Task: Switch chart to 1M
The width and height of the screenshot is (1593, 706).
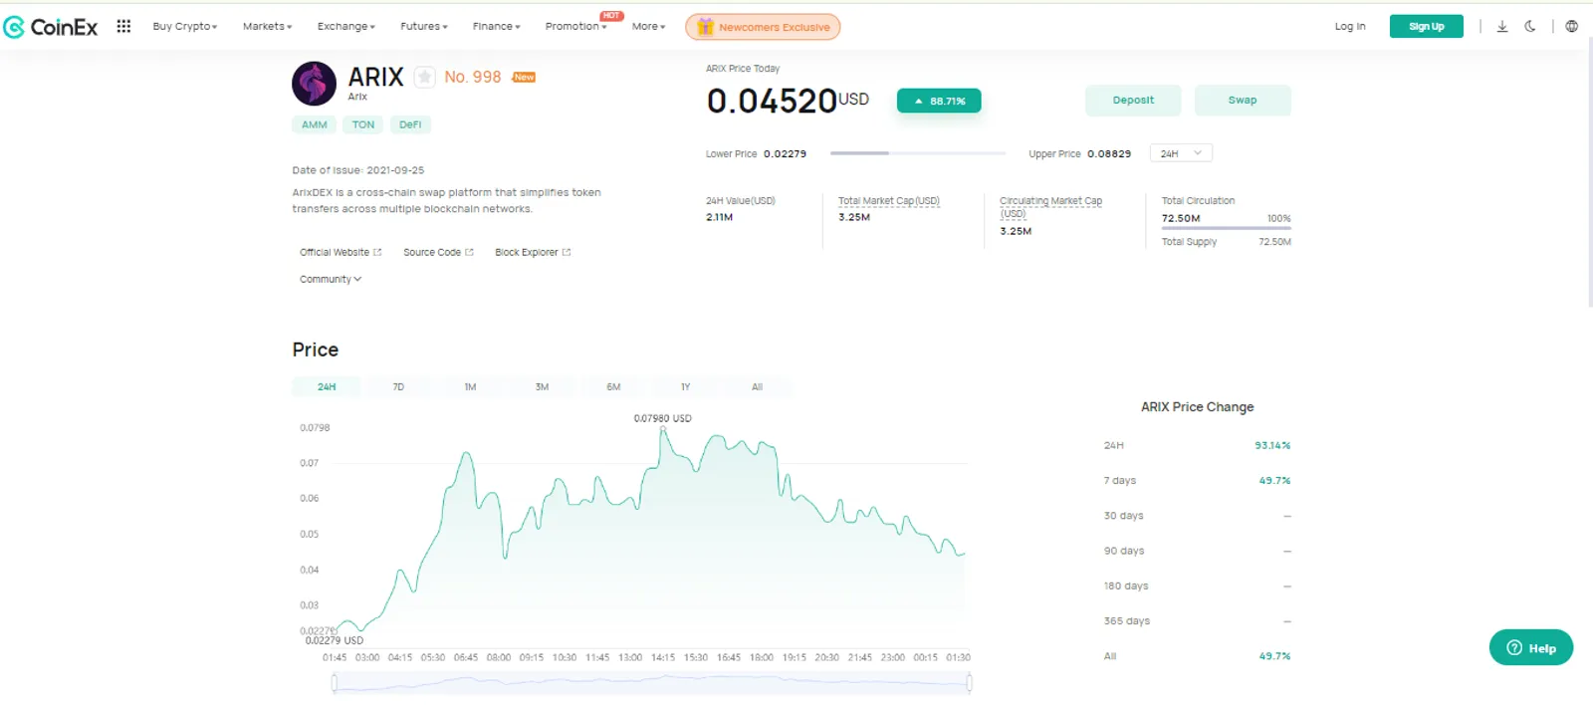Action: click(470, 387)
